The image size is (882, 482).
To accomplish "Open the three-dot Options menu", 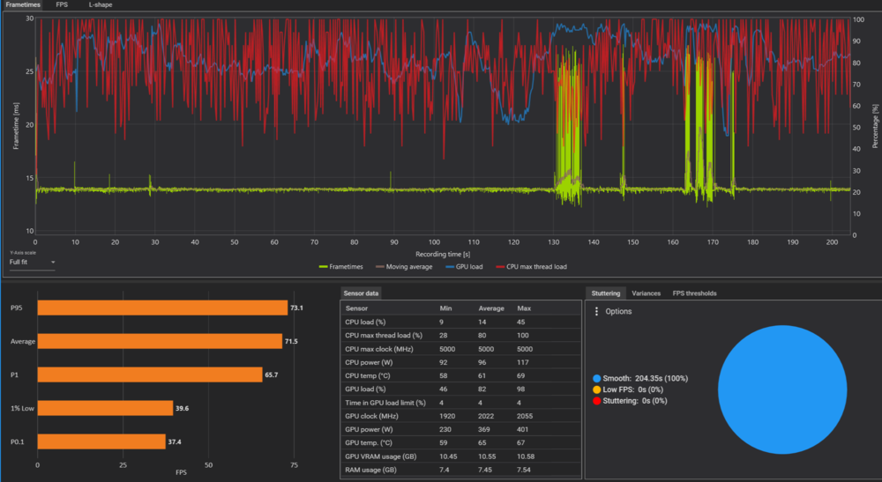I will (x=597, y=312).
